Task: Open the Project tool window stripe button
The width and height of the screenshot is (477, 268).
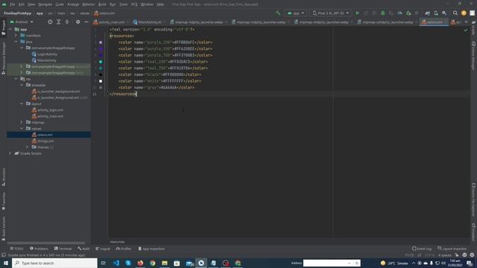Action: pos(3,28)
